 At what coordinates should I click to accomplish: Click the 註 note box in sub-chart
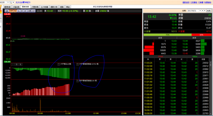(x=21, y=64)
